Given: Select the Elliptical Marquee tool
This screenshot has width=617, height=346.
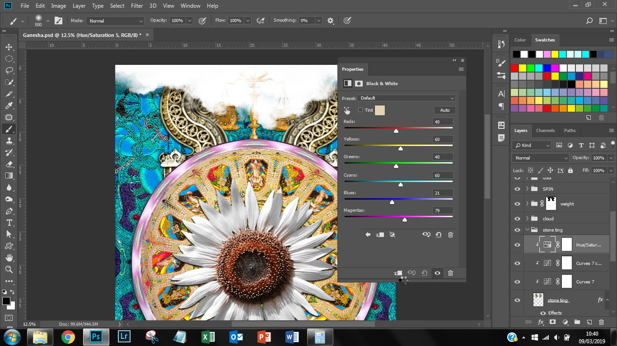Looking at the screenshot, I should [9, 59].
